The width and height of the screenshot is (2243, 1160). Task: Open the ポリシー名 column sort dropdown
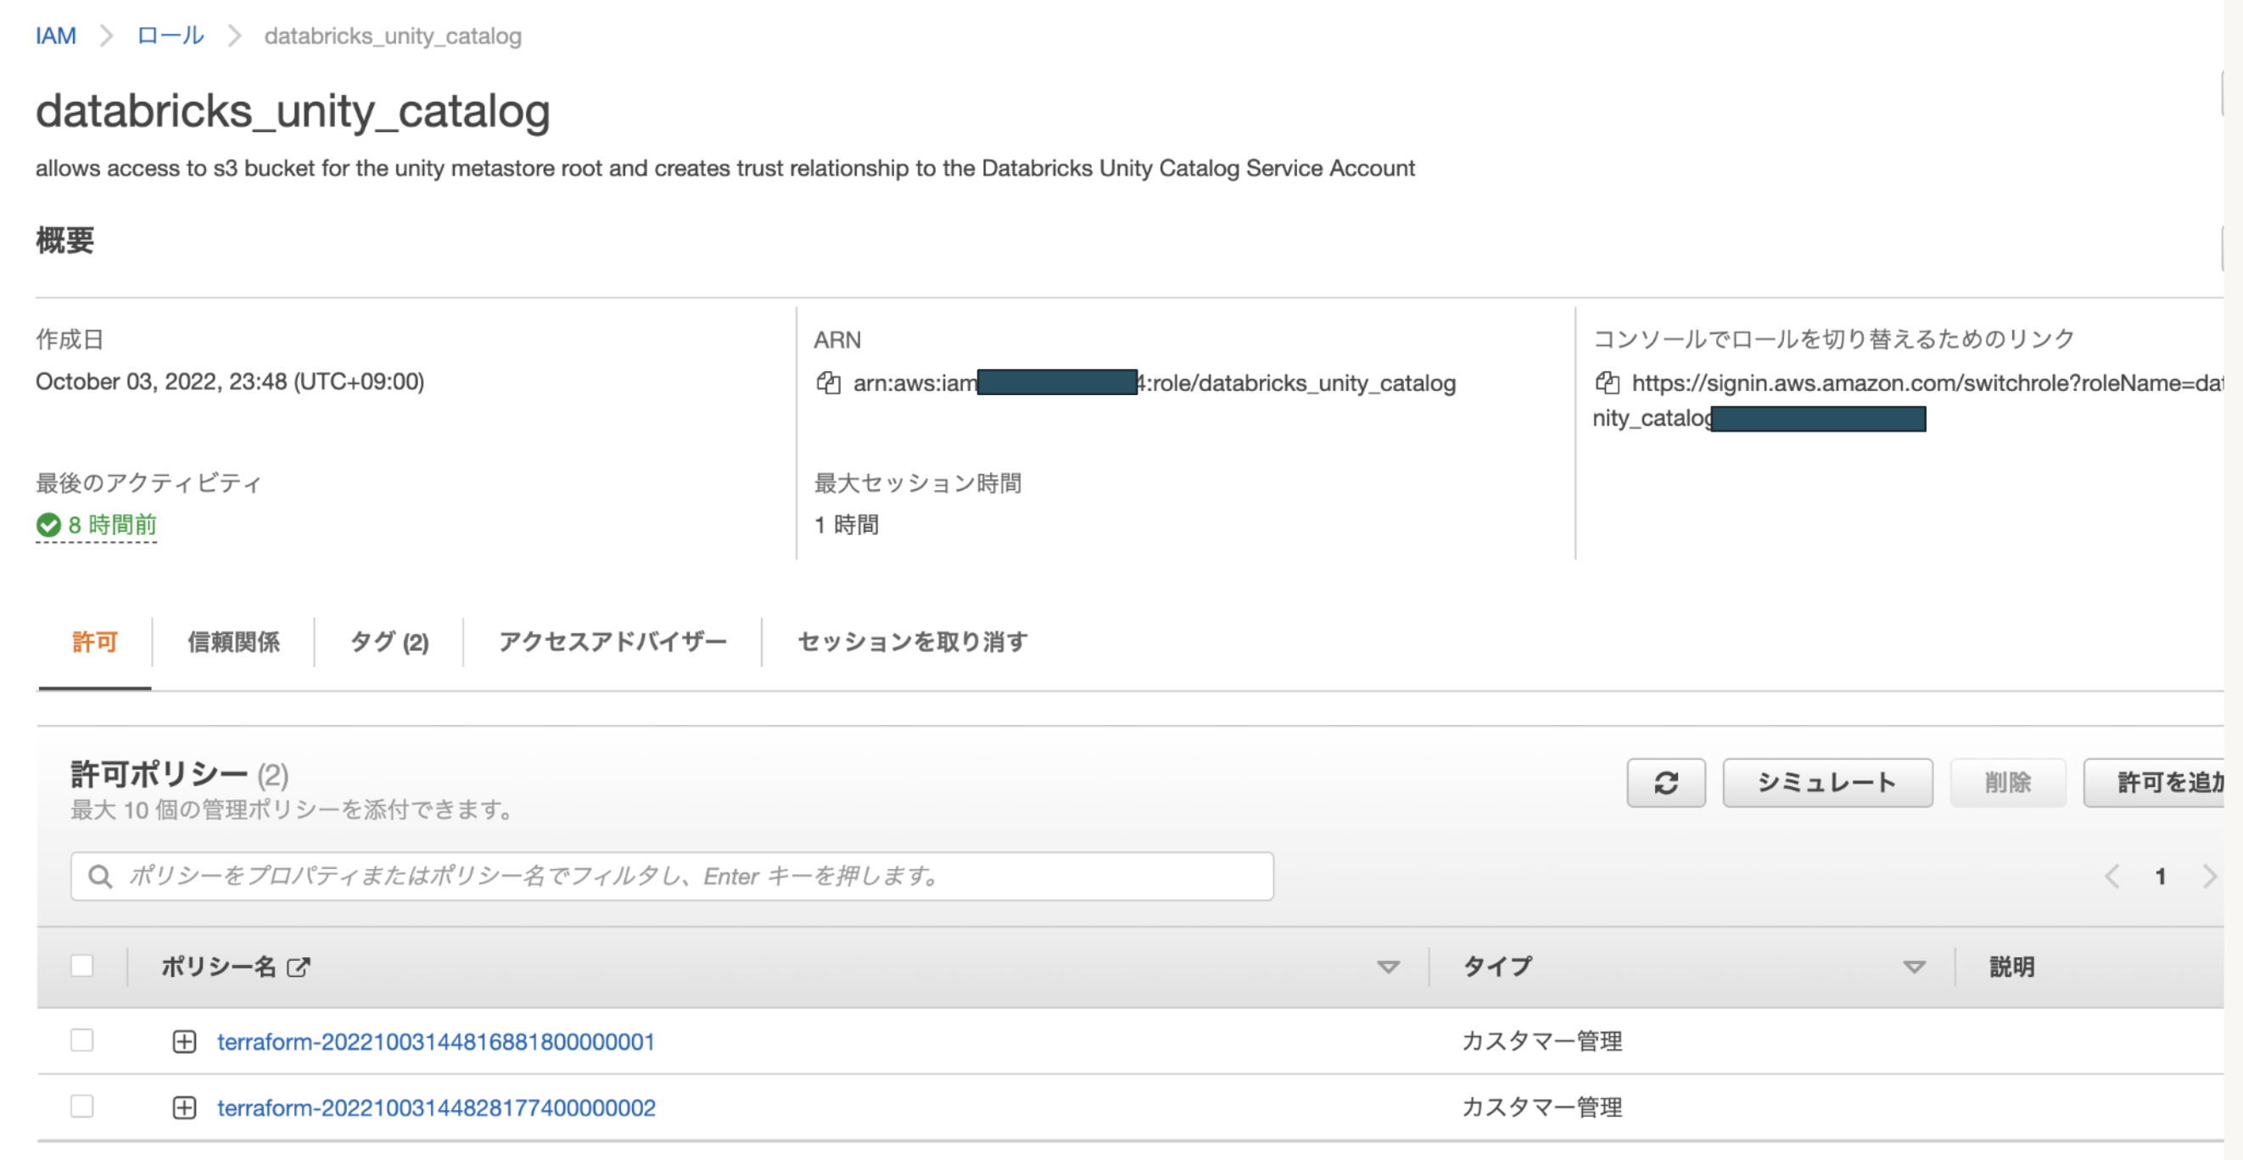tap(1388, 967)
